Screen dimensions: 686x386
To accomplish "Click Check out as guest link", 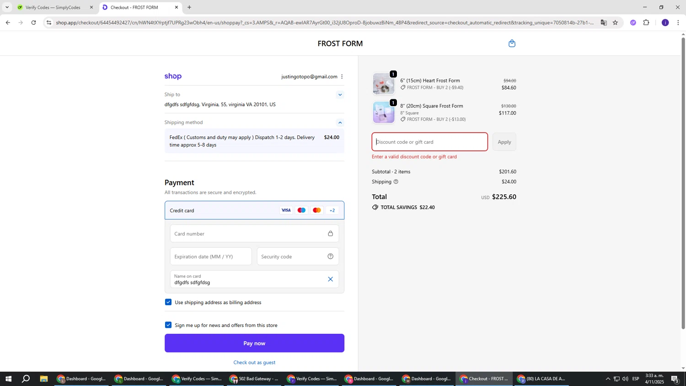I will click(x=254, y=363).
